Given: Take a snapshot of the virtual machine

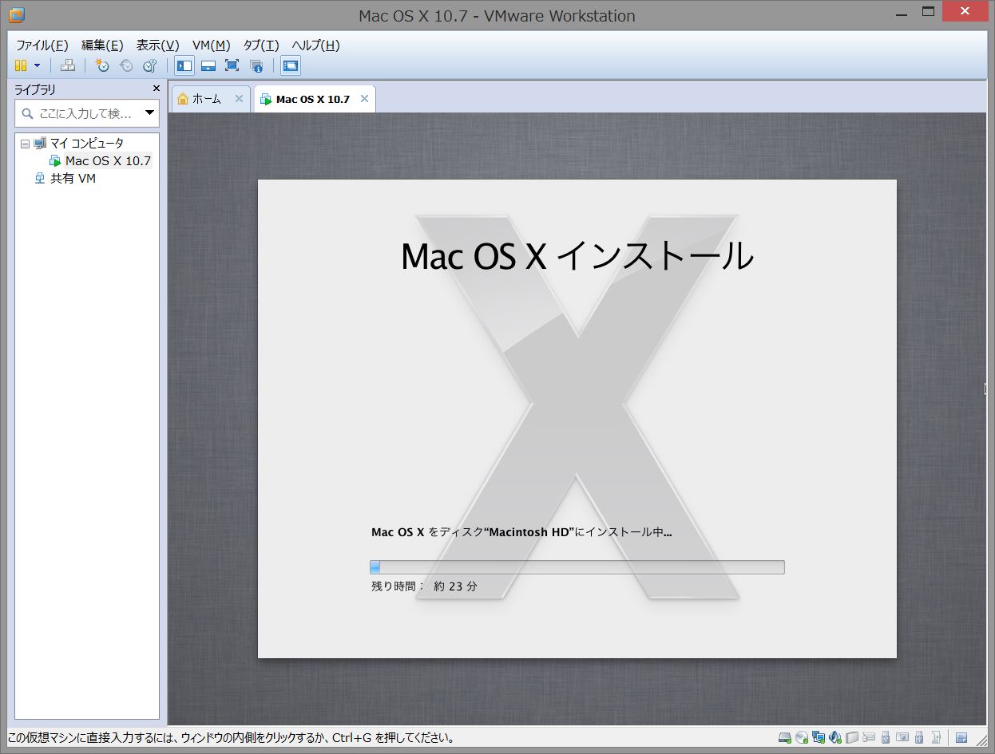Looking at the screenshot, I should 102,65.
